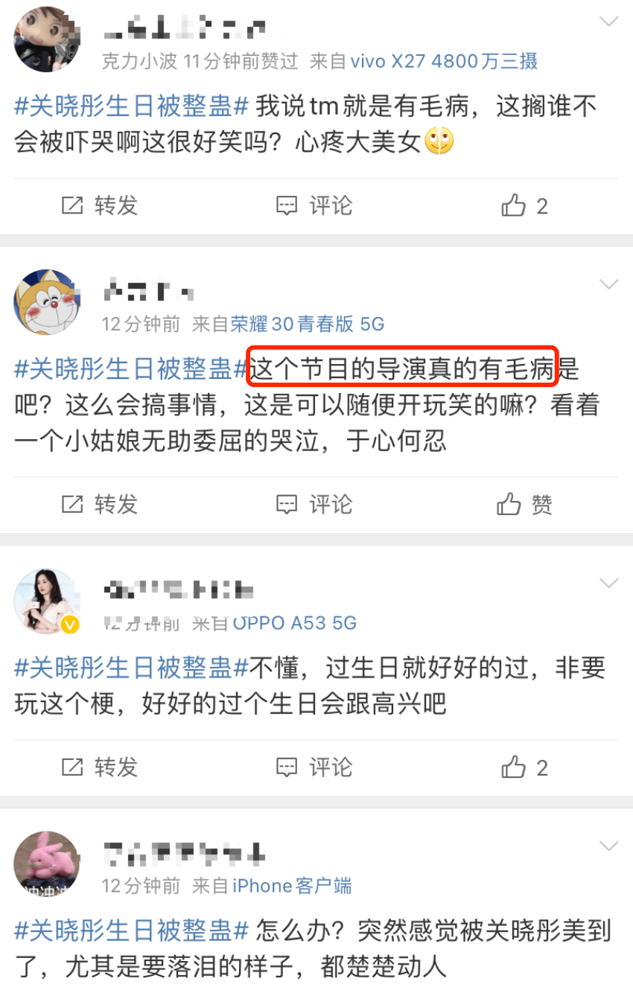View the Doraemon avatar profile
Screen dimensions: 633x996
[47, 302]
